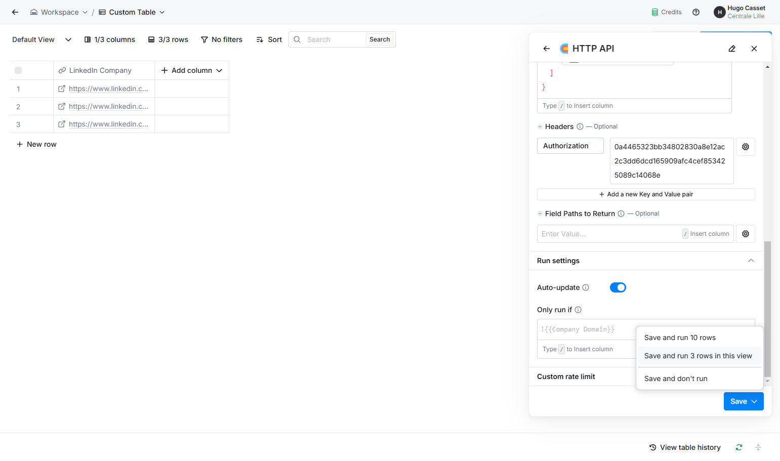Toggle the Auto-update switch off
Viewport: 780px width, 461px height.
pyautogui.click(x=618, y=287)
